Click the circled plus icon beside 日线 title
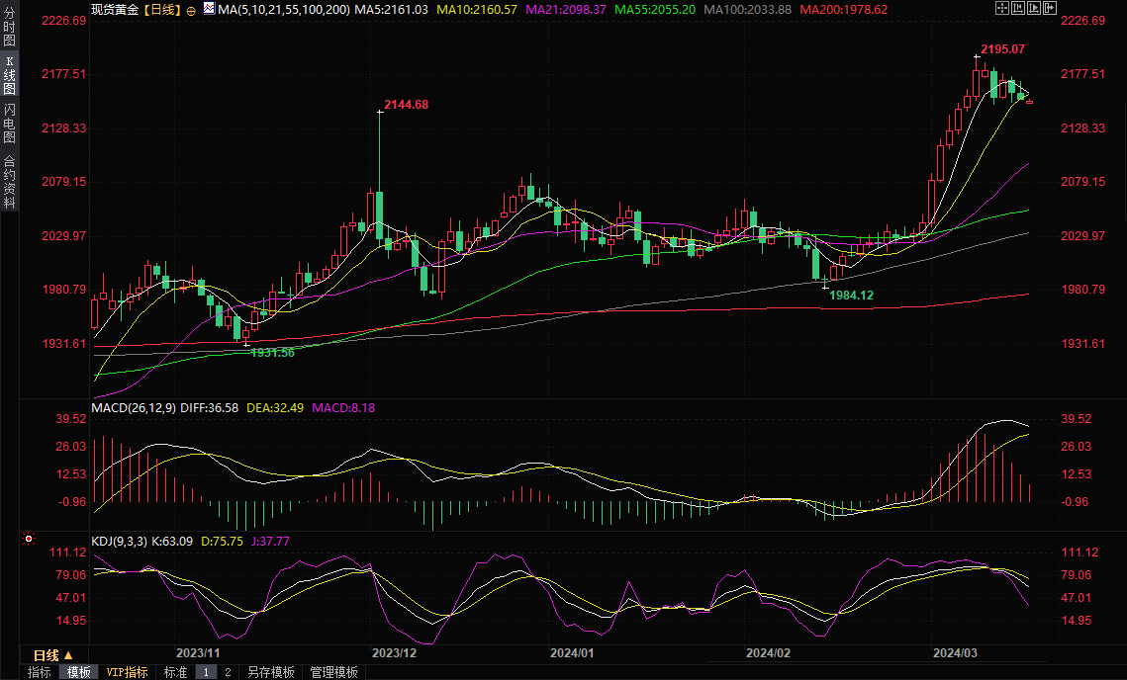This screenshot has width=1127, height=680. [x=191, y=10]
